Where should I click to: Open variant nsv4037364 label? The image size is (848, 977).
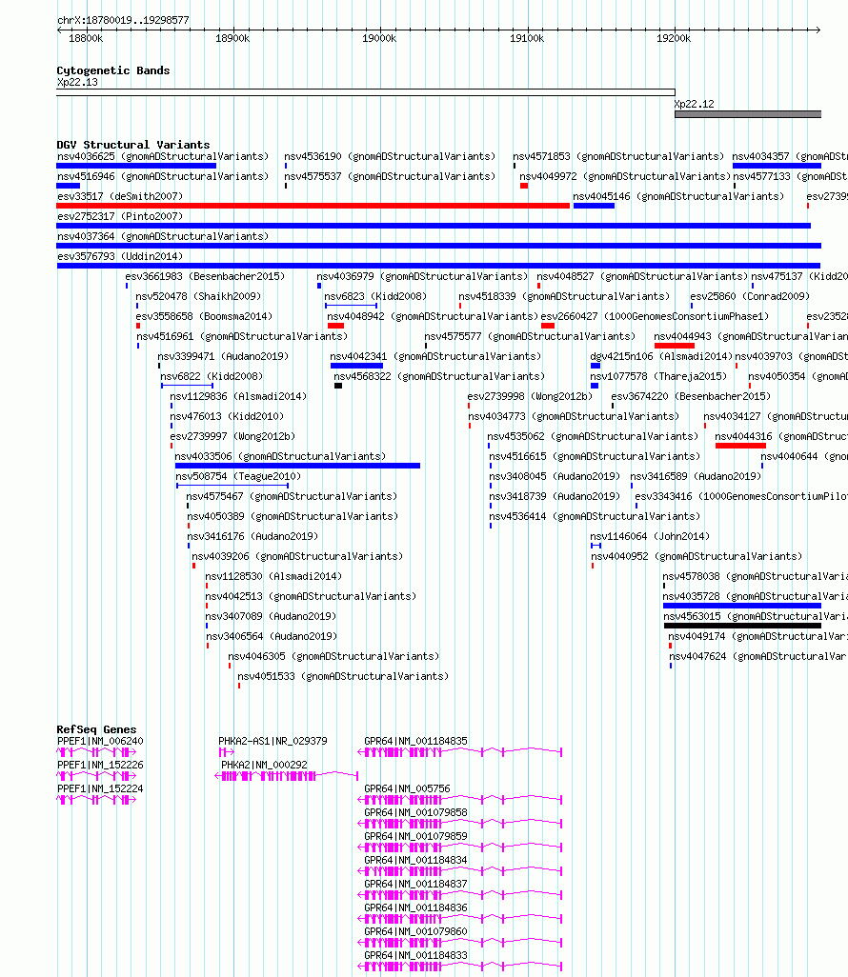(x=163, y=236)
